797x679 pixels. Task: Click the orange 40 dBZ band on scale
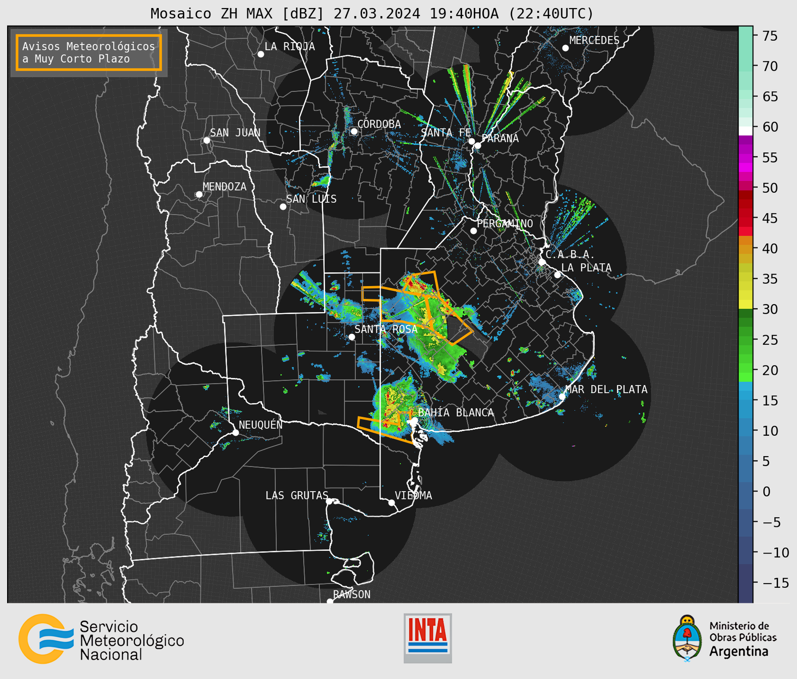click(746, 249)
